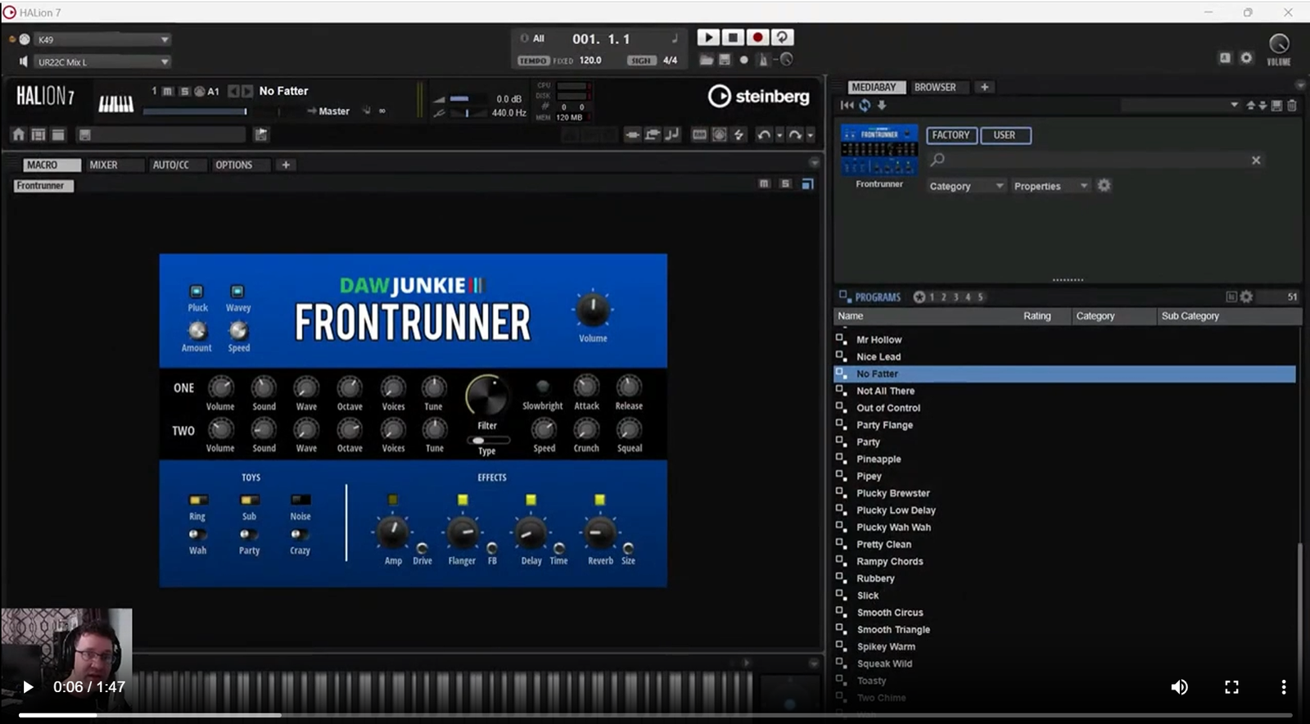Click the load program icon beside the name field
The image size is (1310, 724).
click(x=261, y=134)
